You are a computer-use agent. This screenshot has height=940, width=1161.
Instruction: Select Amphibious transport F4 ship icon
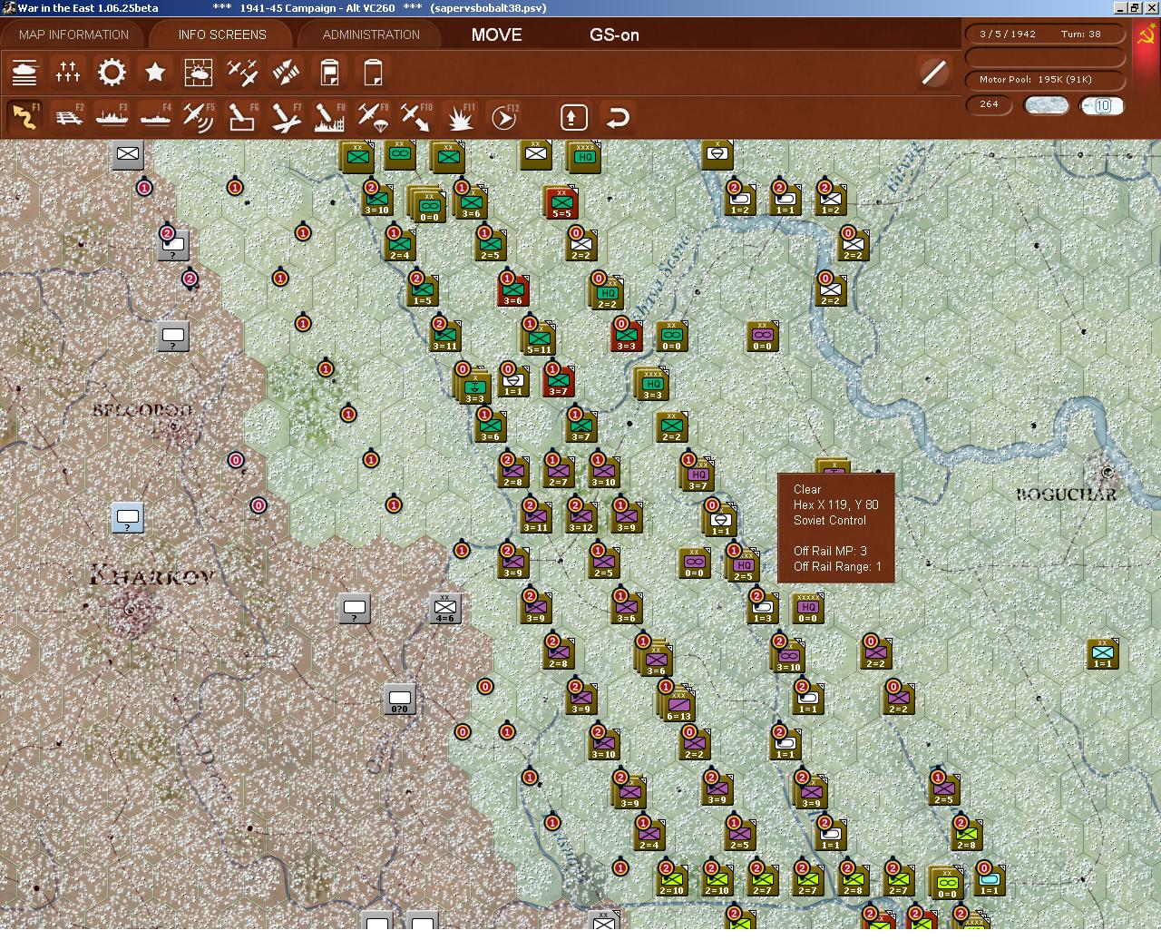click(x=155, y=117)
